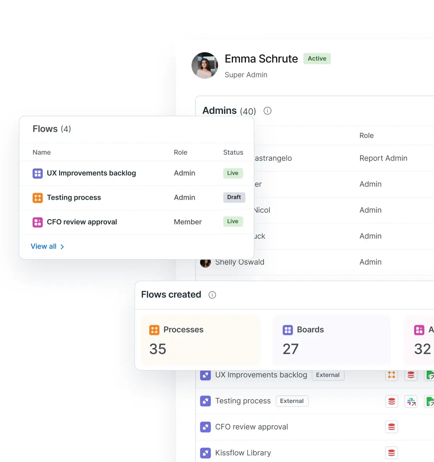This screenshot has width=434, height=462.
Task: Select the pink board icon beside CFO review approval
Action: pos(37,222)
